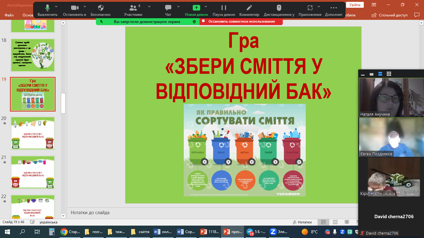Open taskbar search magnifier
The height and width of the screenshot is (238, 424).
pyautogui.click(x=22, y=231)
